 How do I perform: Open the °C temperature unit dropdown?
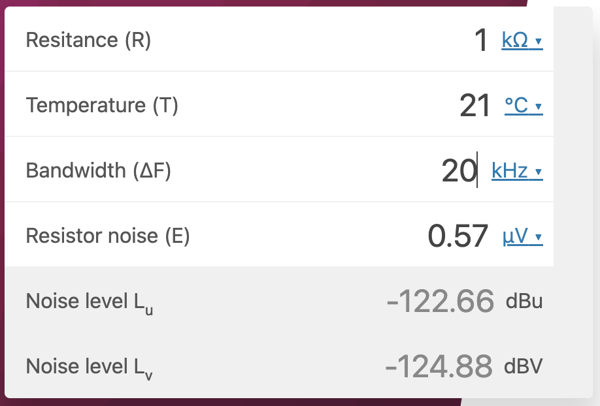(x=524, y=106)
